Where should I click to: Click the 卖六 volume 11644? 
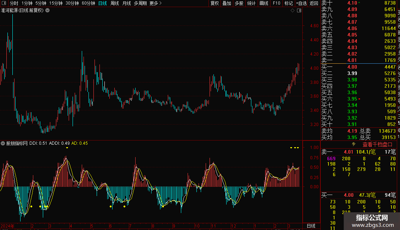pos(389,28)
